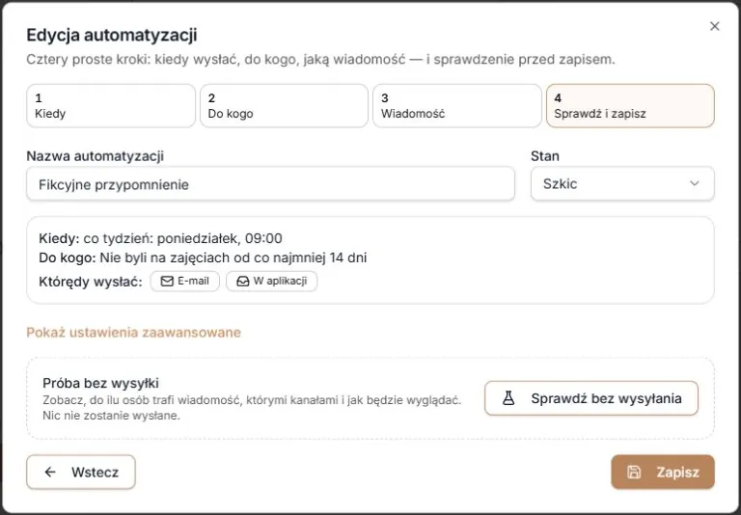Click the envelope icon in E-mail chip
Screen dimensions: 741x515
[x=167, y=281]
